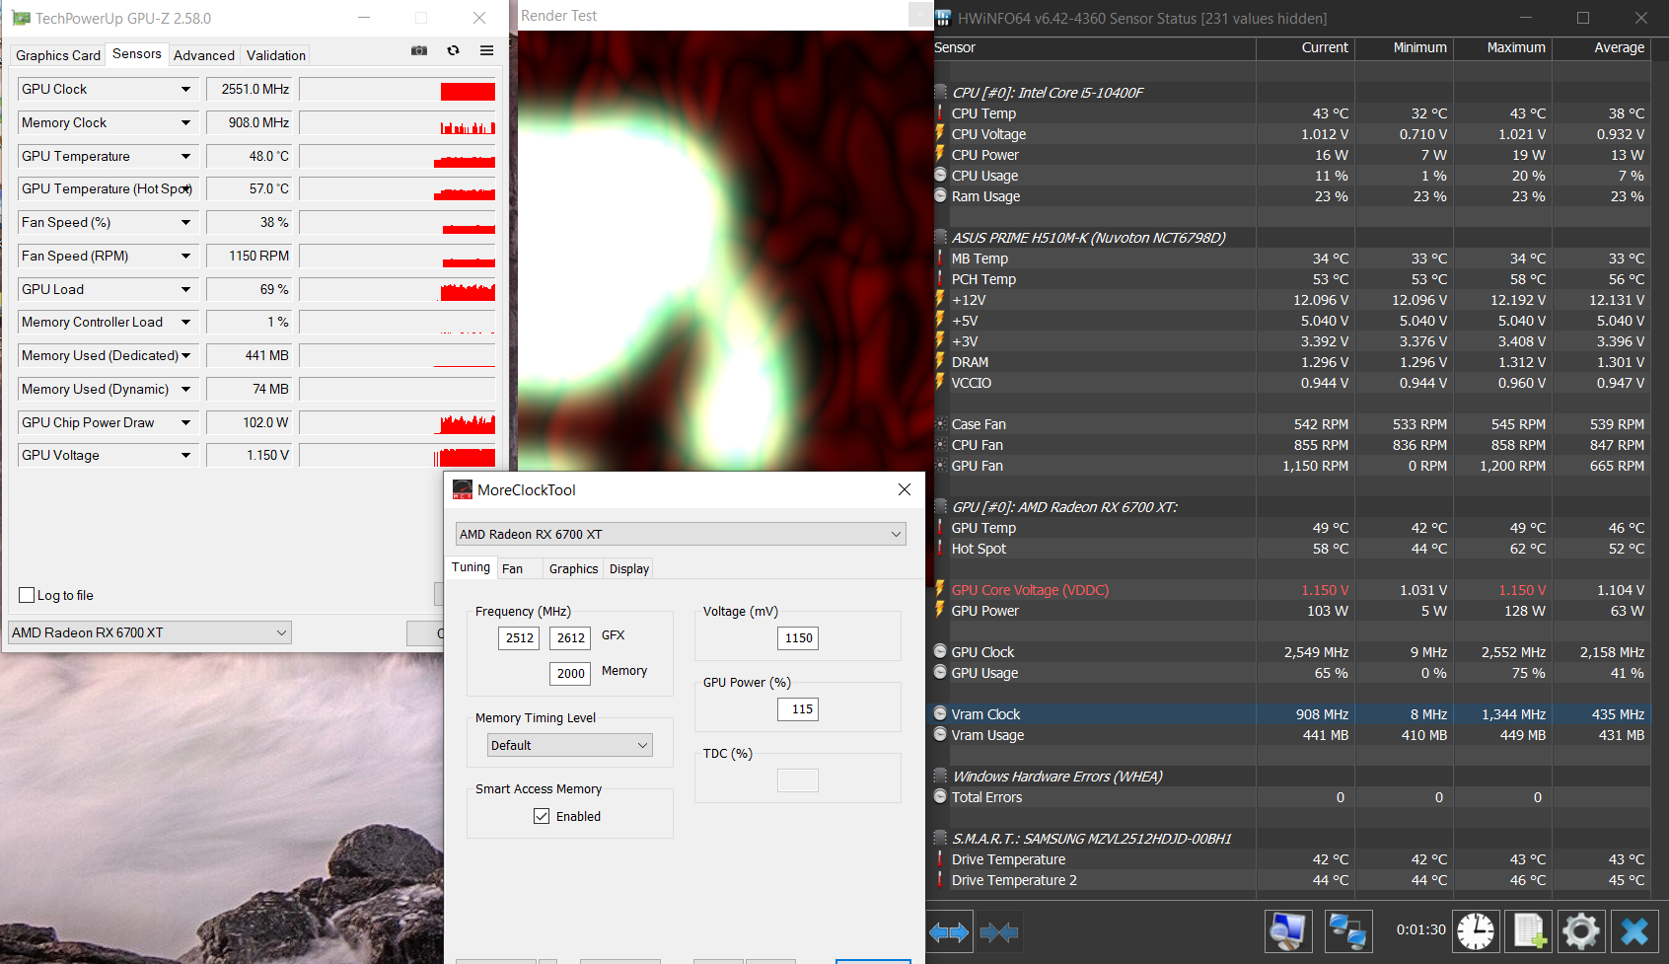Viewport: 1669px width, 964px height.
Task: Click the lightning icon beside CPU Voltage
Action: click(940, 133)
